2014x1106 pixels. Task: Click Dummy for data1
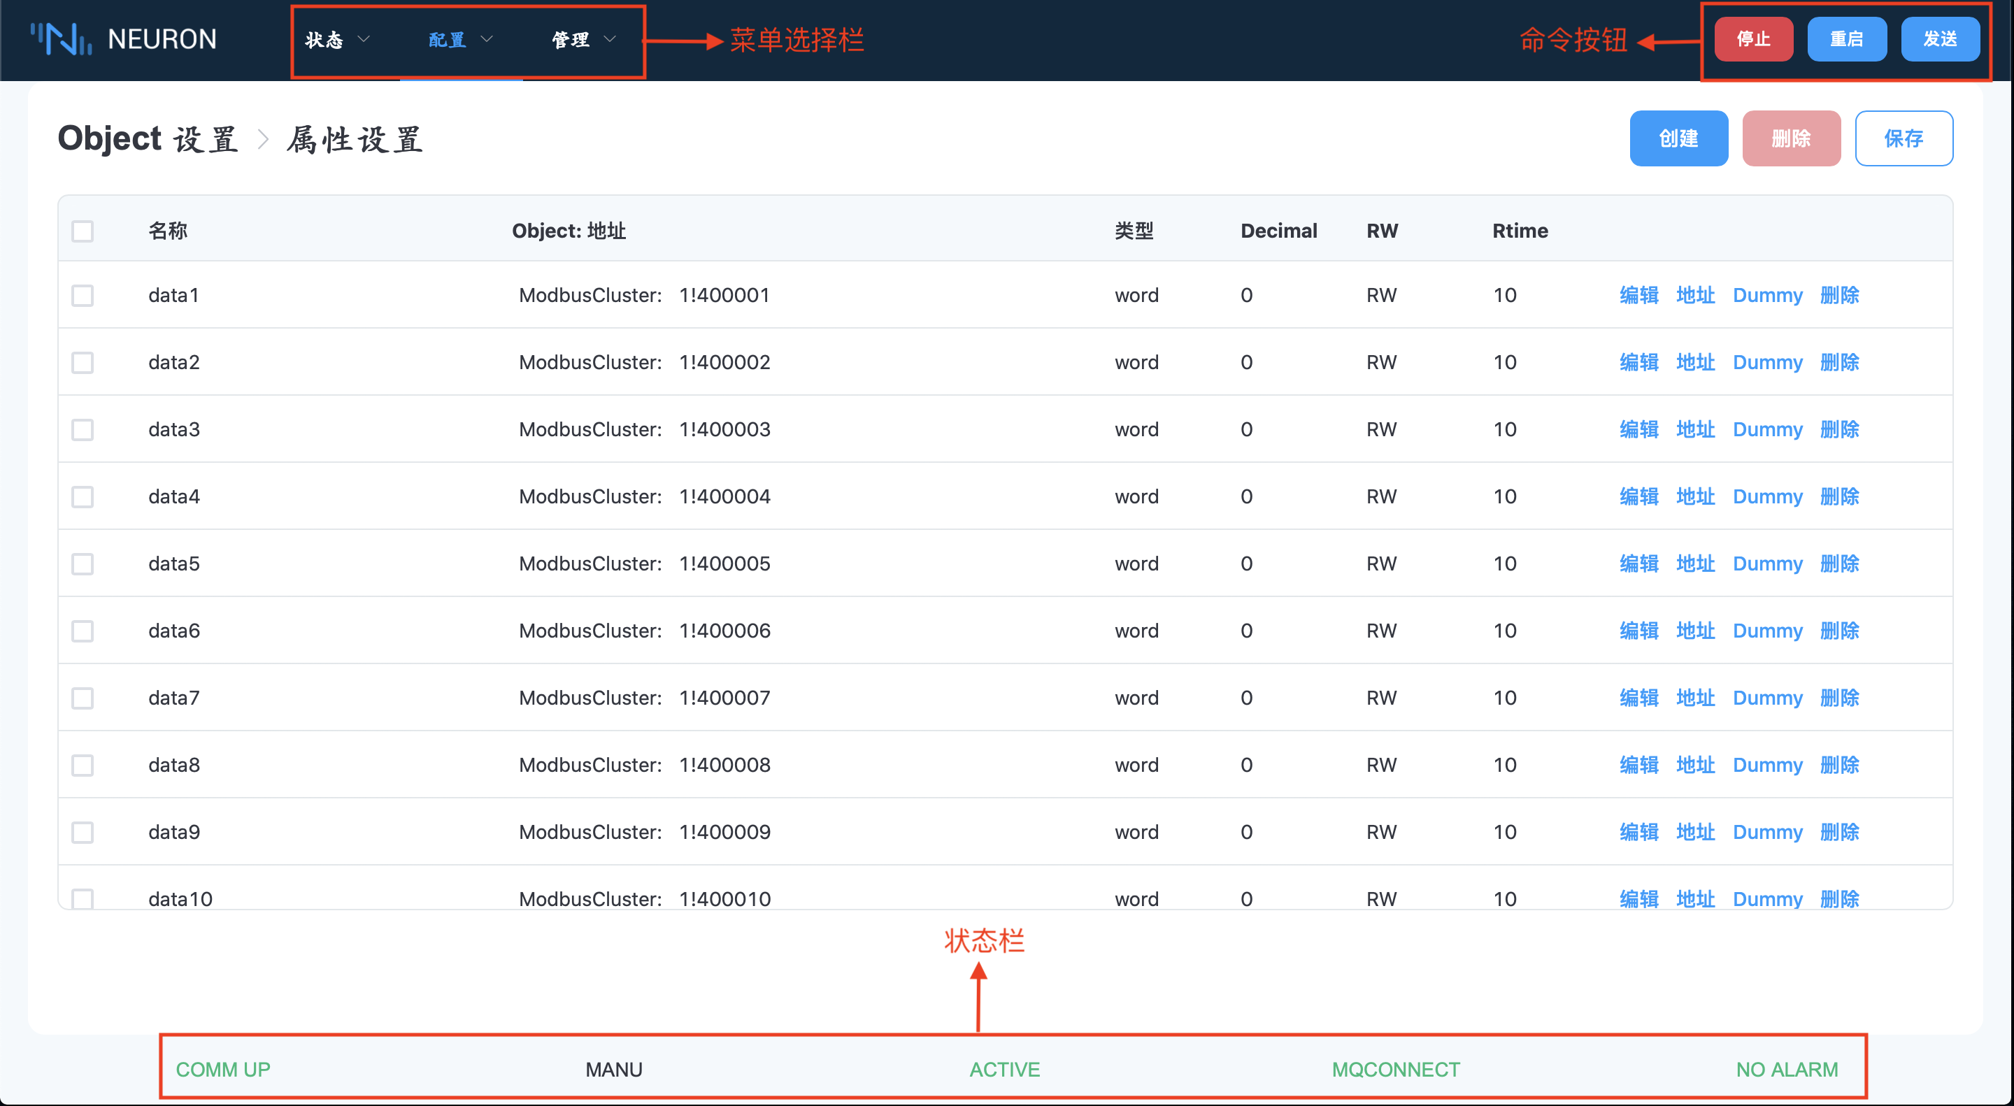click(x=1767, y=296)
